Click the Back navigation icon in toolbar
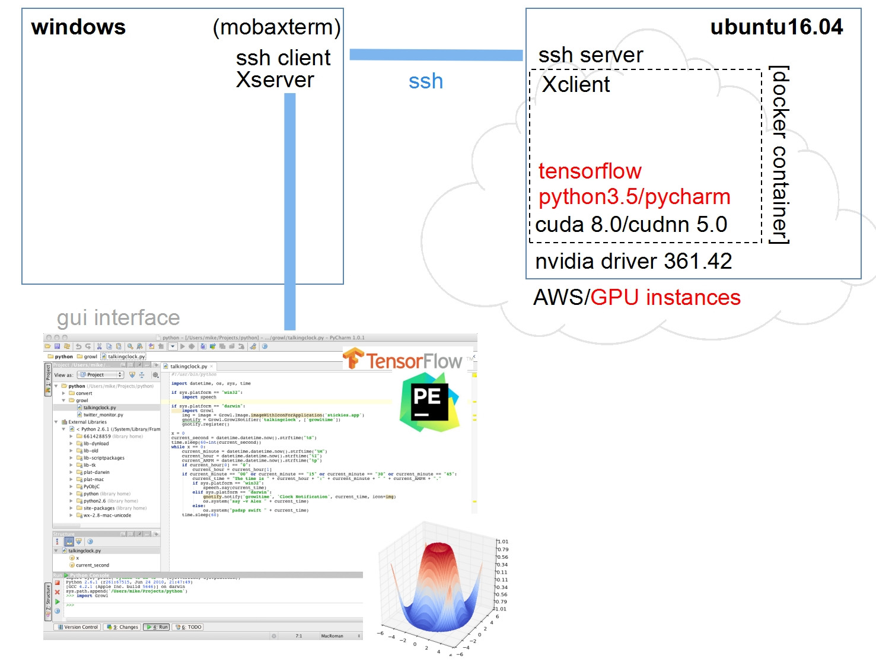 [x=151, y=346]
